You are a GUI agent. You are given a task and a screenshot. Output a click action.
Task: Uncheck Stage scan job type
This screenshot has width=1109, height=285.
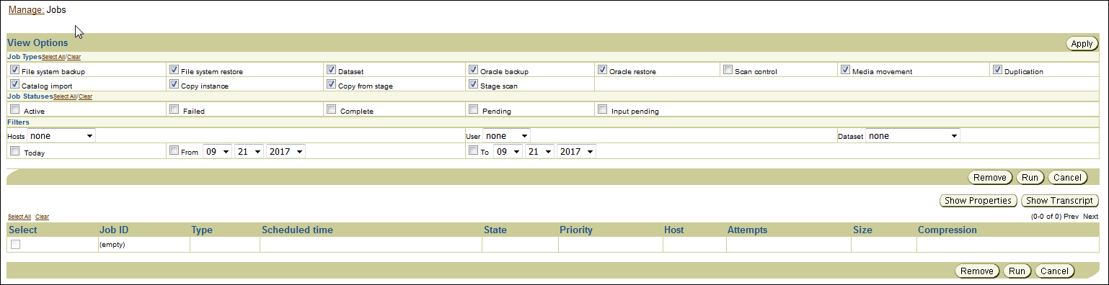[473, 84]
